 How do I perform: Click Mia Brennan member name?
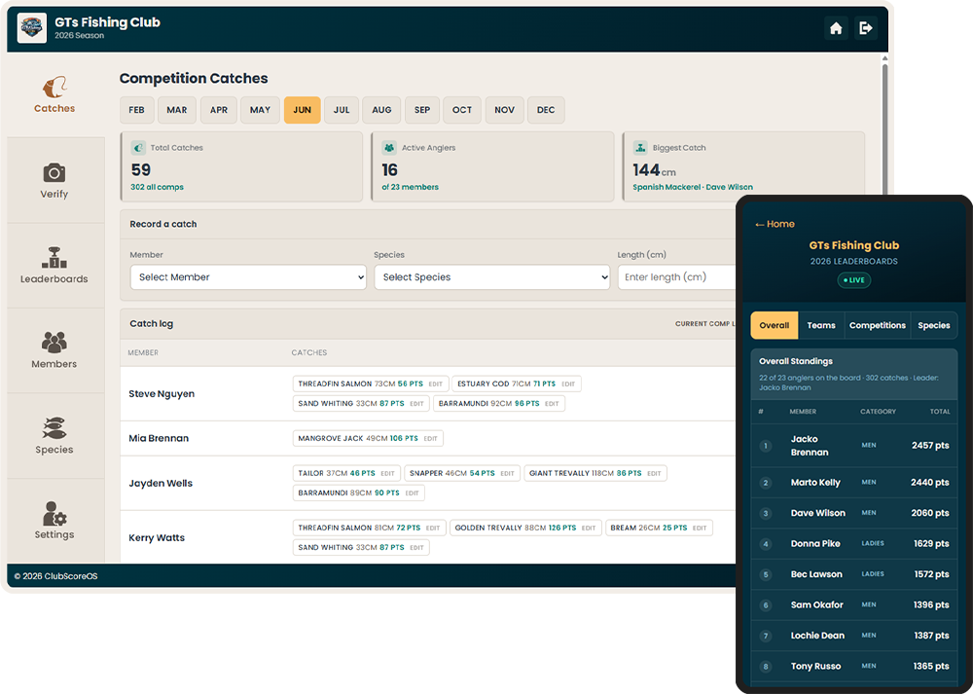159,438
